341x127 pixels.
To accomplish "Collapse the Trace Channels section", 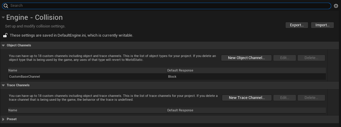I will coord(3,85).
